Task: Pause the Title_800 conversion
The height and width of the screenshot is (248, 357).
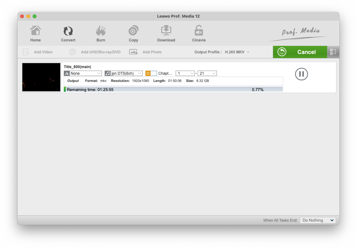Action: tap(301, 74)
